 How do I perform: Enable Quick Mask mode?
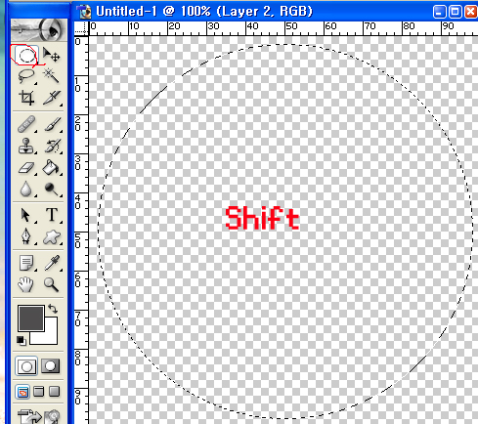(x=51, y=366)
